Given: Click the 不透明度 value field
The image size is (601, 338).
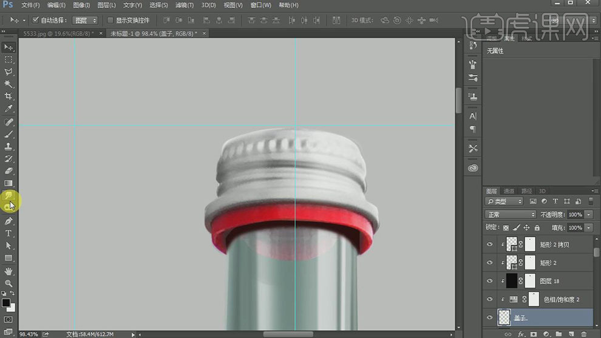Looking at the screenshot, I should (575, 215).
